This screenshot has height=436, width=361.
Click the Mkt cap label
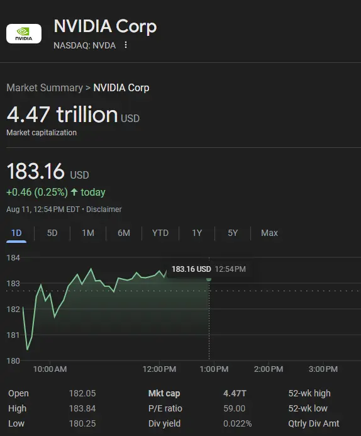tap(164, 393)
